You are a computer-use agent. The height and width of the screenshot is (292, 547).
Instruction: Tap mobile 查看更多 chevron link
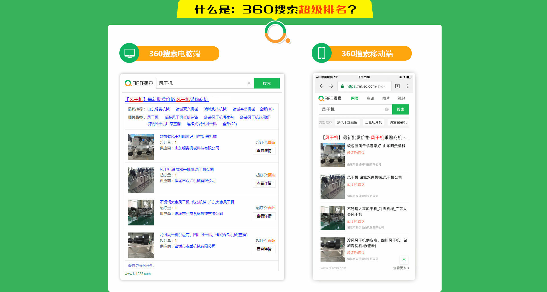[401, 268]
